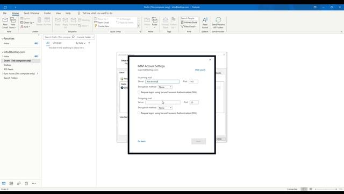The width and height of the screenshot is (344, 194).
Task: Select the All messages filter tab
Action: coord(48,43)
